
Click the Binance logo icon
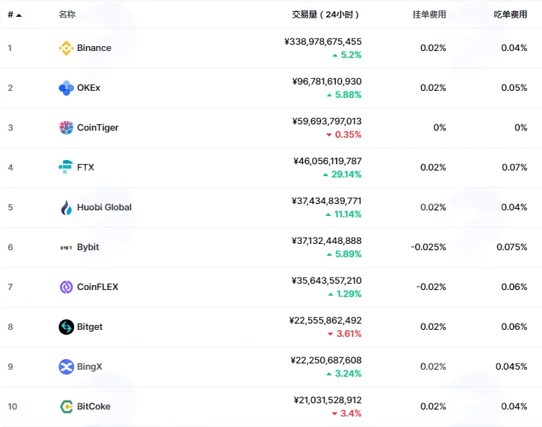point(66,48)
